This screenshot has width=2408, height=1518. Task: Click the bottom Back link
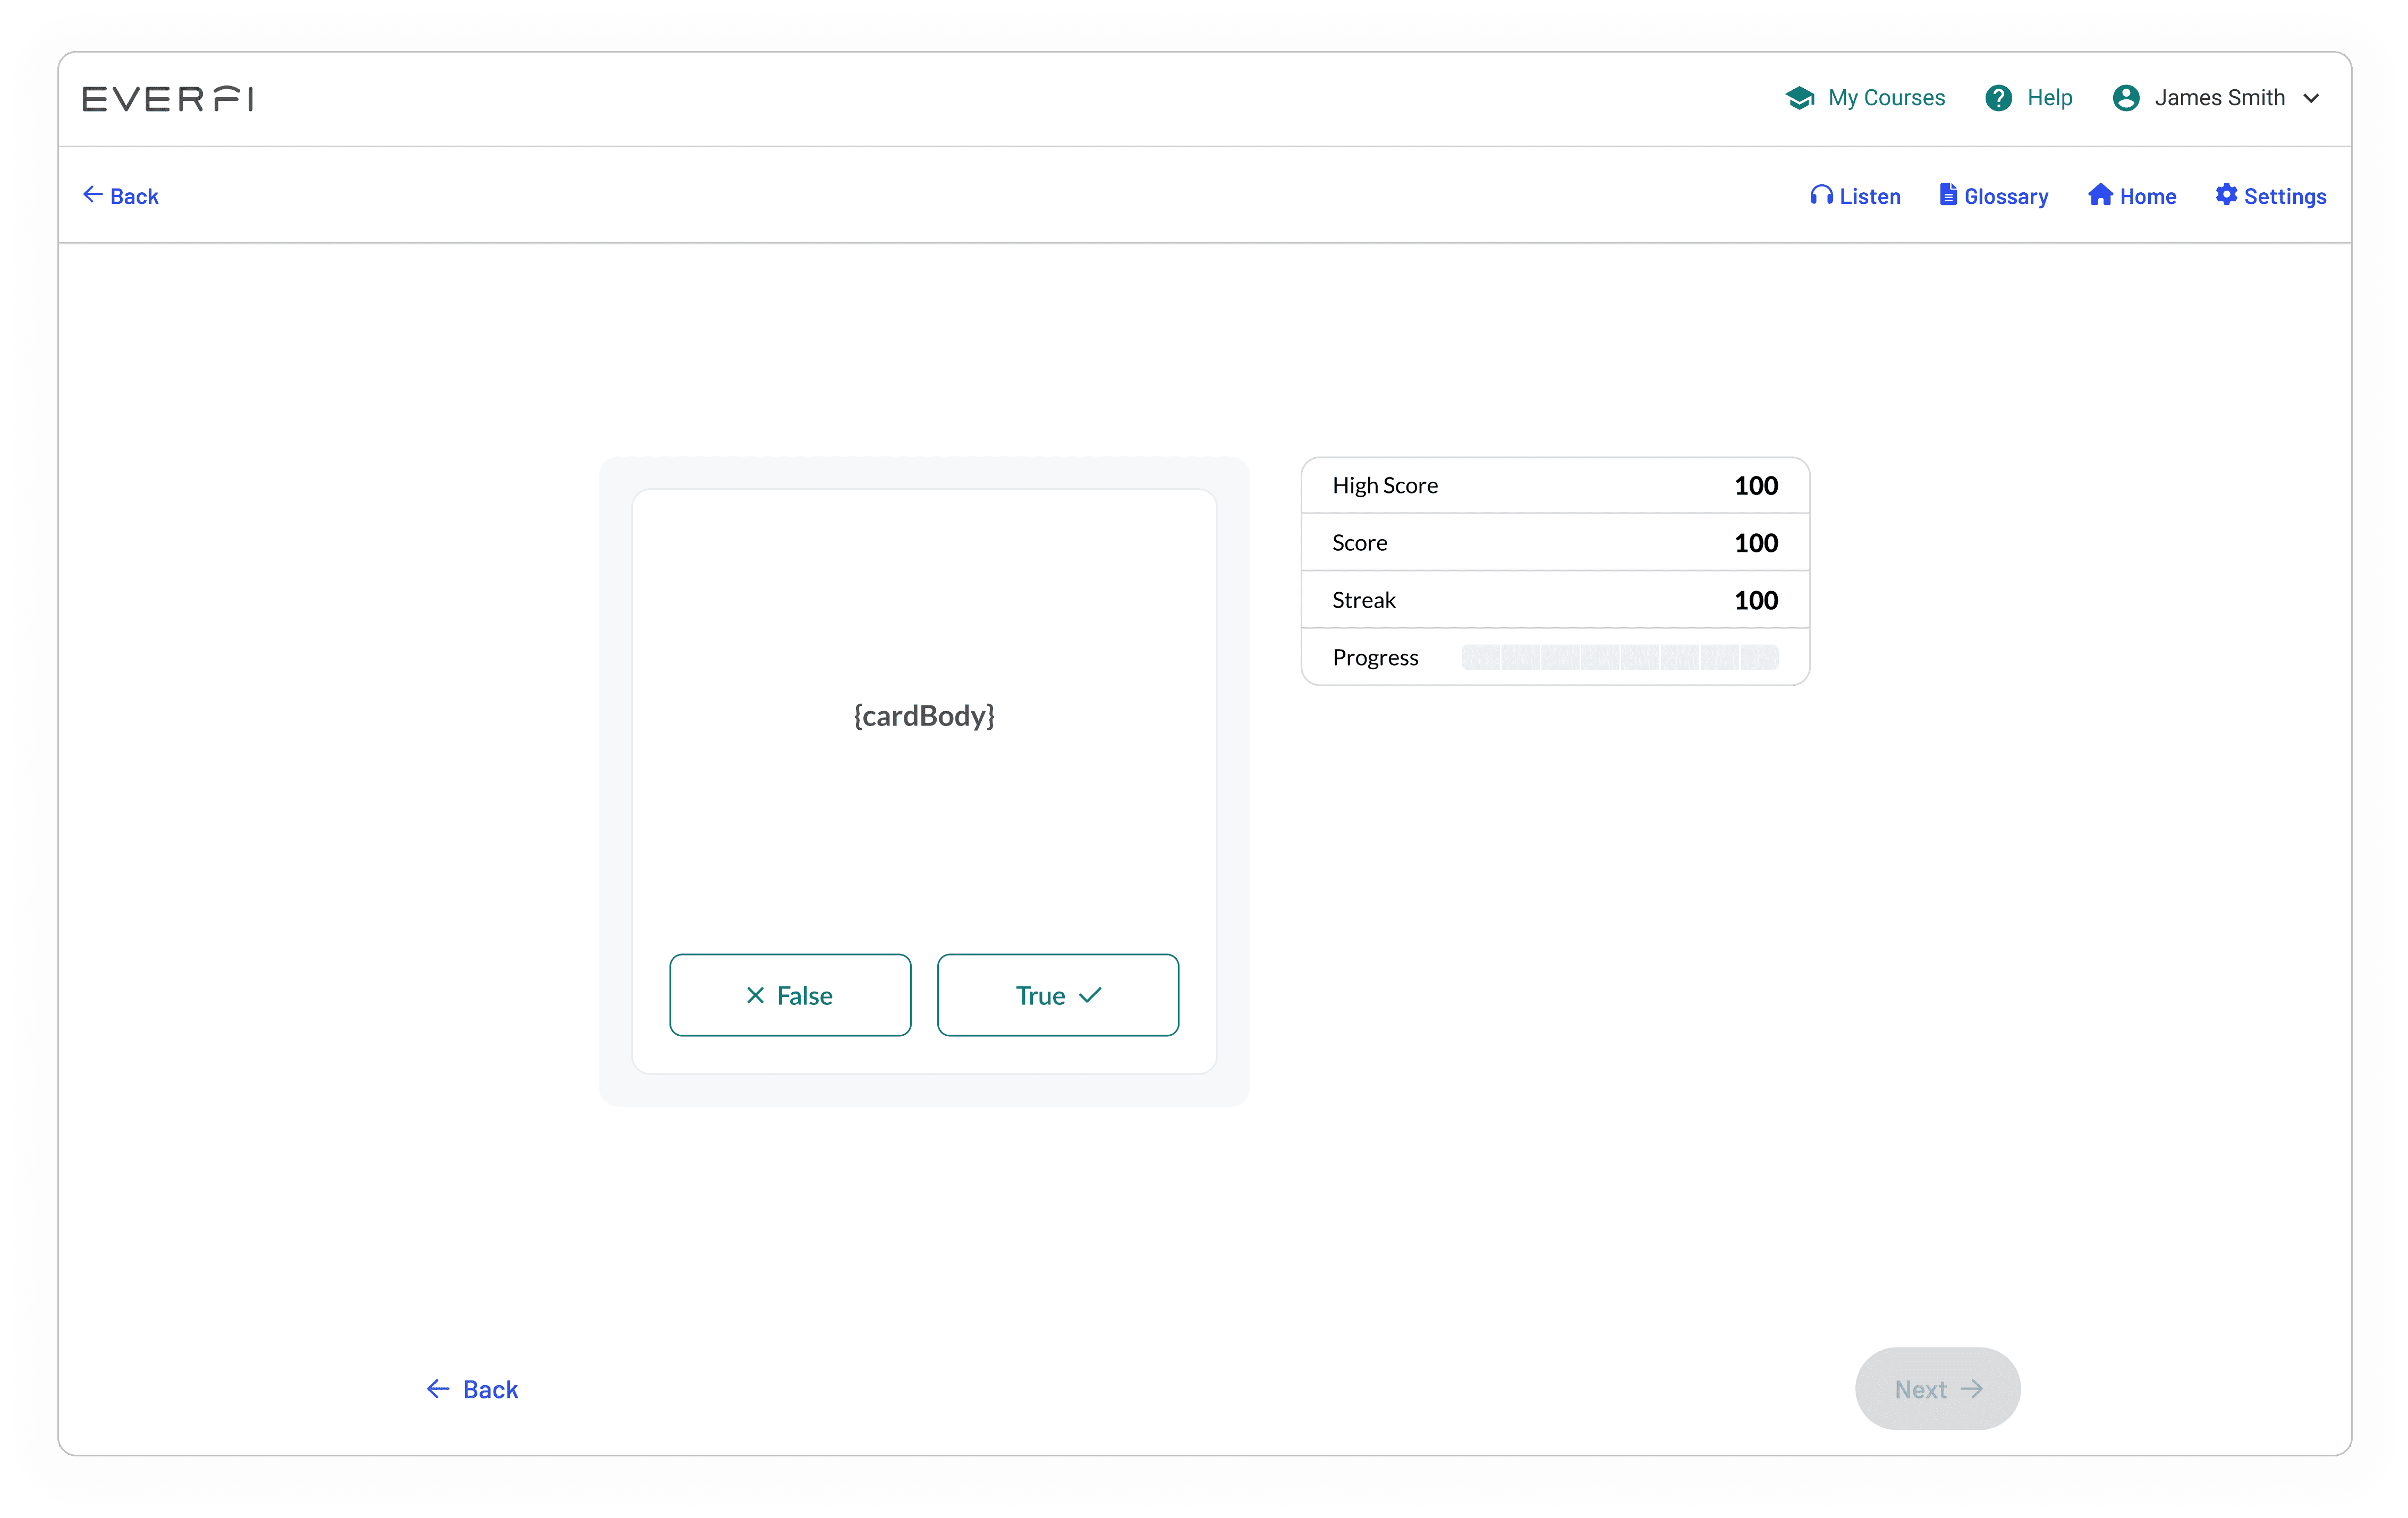pos(472,1389)
